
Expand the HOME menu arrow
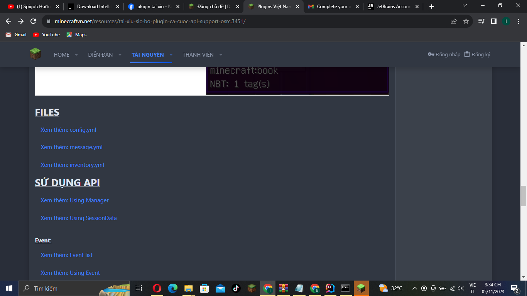(76, 55)
